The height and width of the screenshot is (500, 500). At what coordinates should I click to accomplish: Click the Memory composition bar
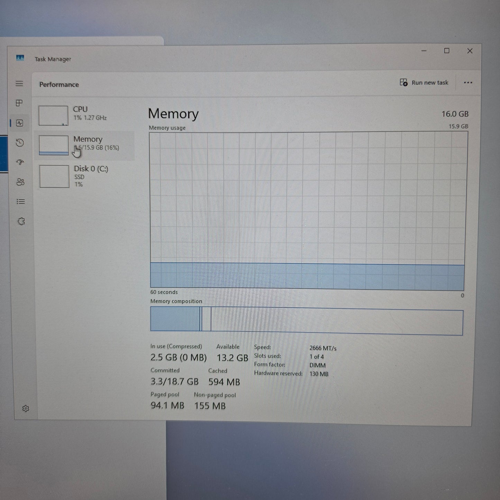pyautogui.click(x=307, y=320)
